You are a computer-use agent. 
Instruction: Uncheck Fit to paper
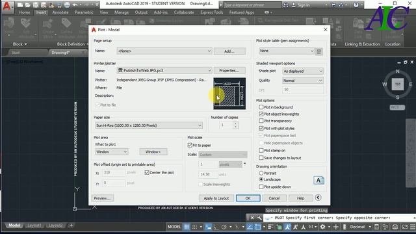tap(190, 145)
